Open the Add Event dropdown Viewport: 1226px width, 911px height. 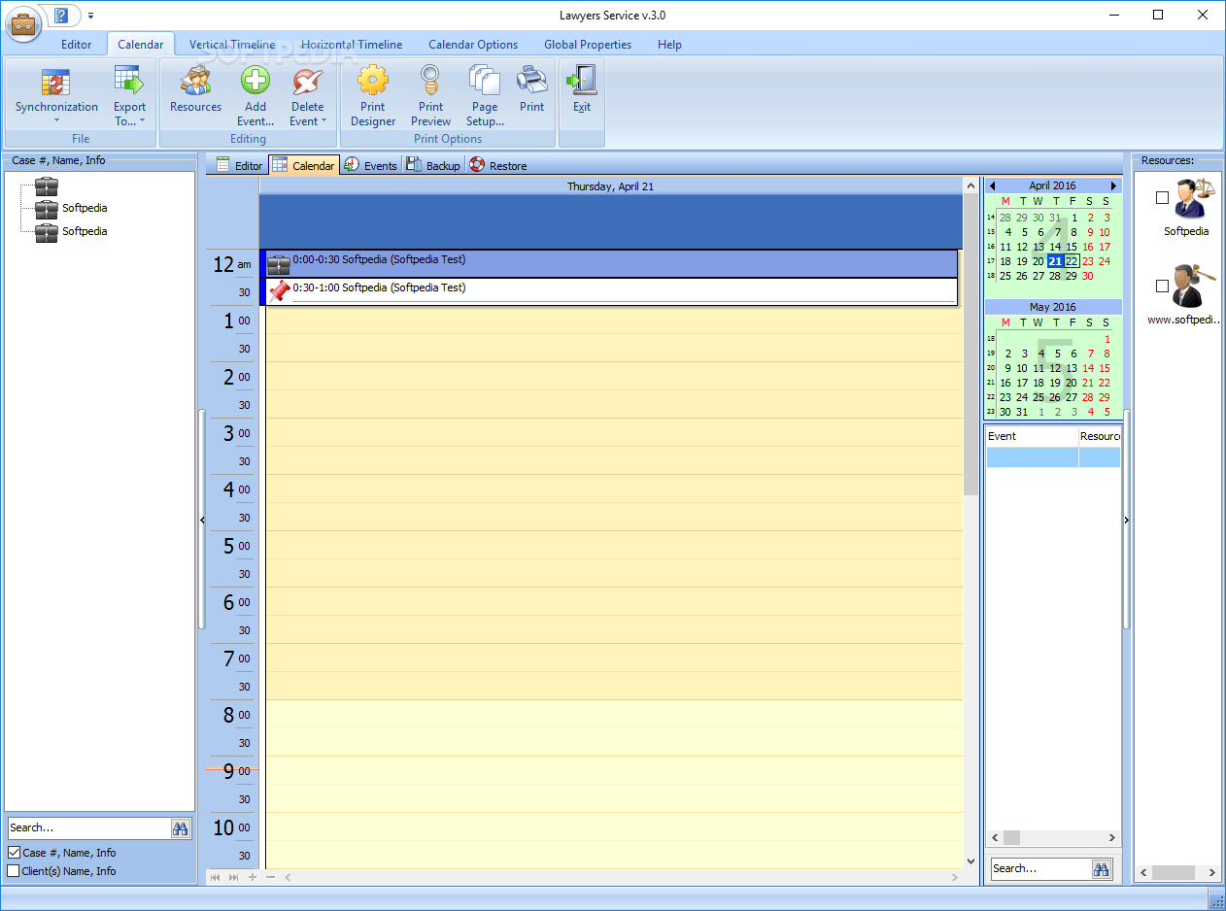click(255, 92)
